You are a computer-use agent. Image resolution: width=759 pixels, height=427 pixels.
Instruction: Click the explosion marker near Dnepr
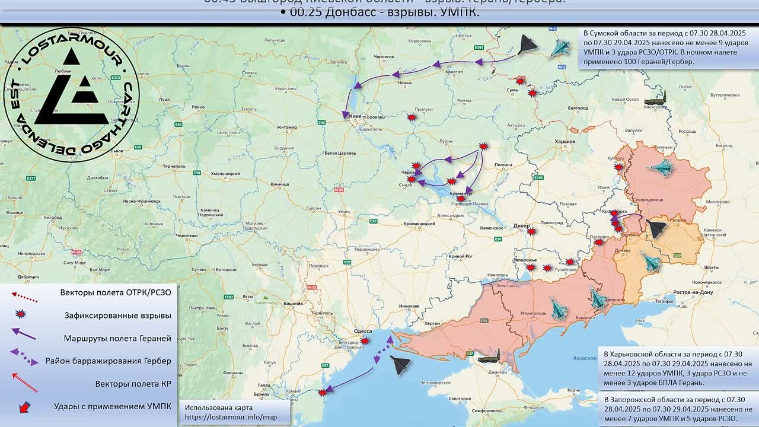click(x=532, y=231)
